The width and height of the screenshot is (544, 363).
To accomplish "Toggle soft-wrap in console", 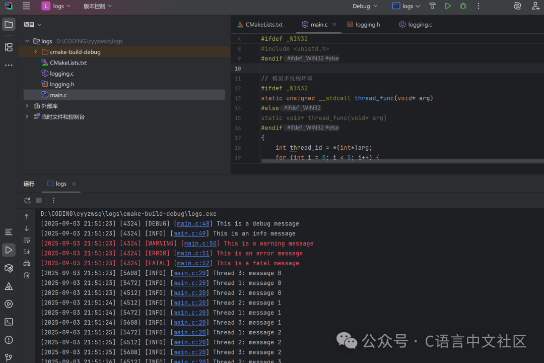I will pyautogui.click(x=27, y=240).
